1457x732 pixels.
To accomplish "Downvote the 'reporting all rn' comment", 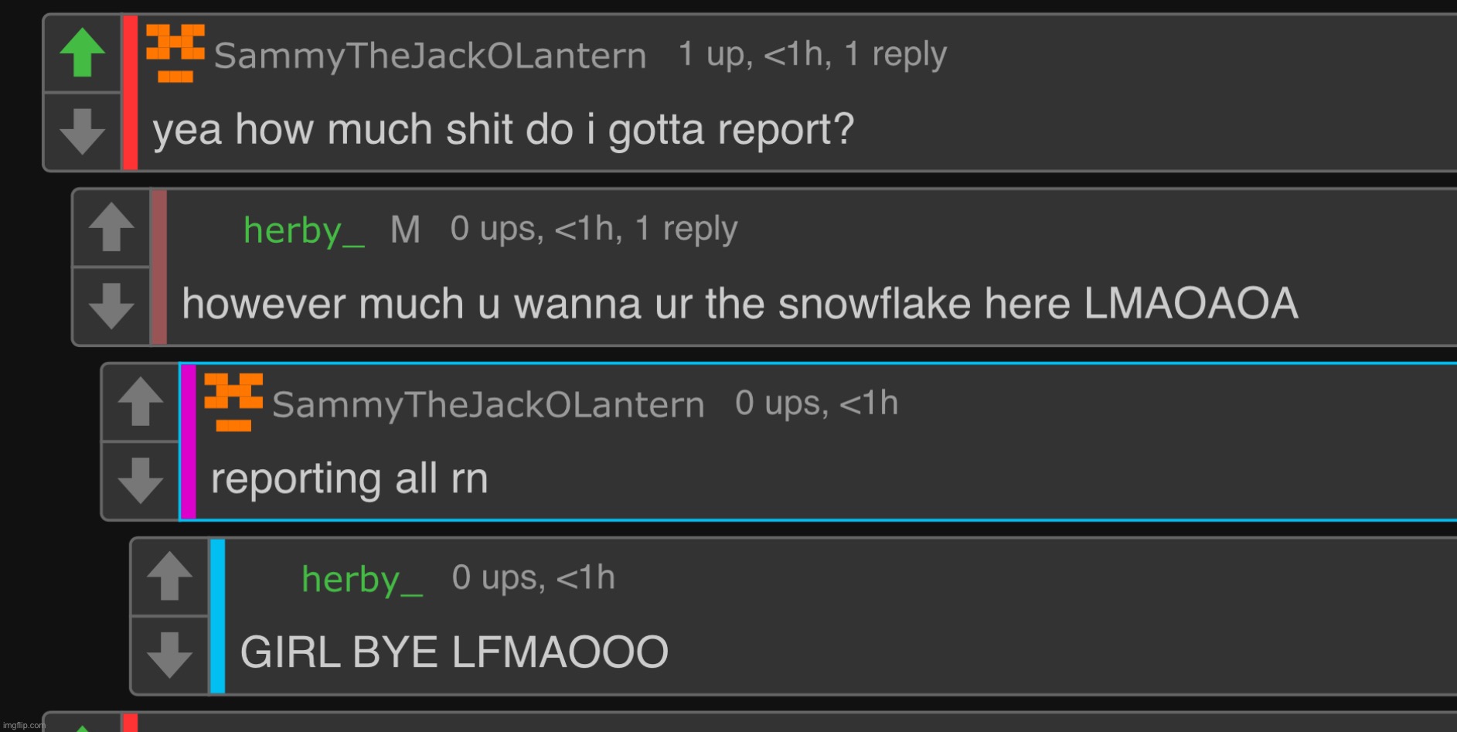I will pos(140,480).
